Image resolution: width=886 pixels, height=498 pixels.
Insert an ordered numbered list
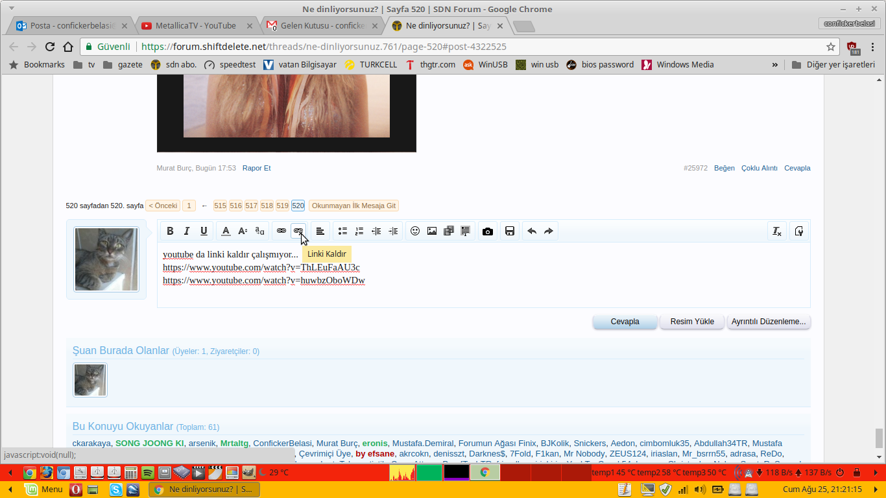pyautogui.click(x=359, y=231)
